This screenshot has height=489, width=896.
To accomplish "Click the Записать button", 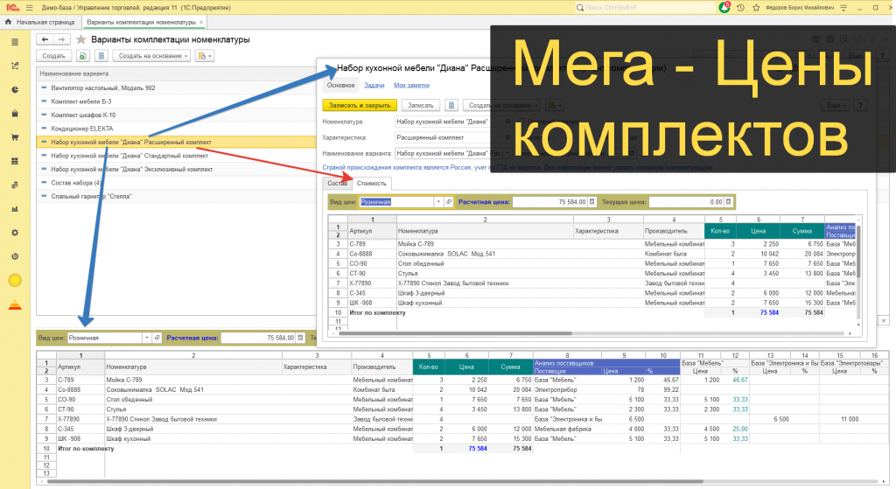I will pos(421,105).
